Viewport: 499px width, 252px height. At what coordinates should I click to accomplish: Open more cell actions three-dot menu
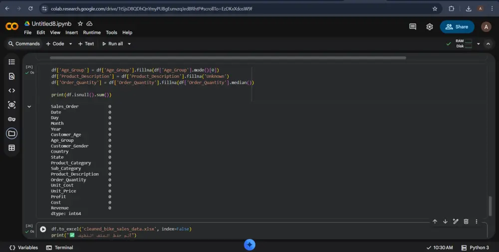[x=477, y=222]
